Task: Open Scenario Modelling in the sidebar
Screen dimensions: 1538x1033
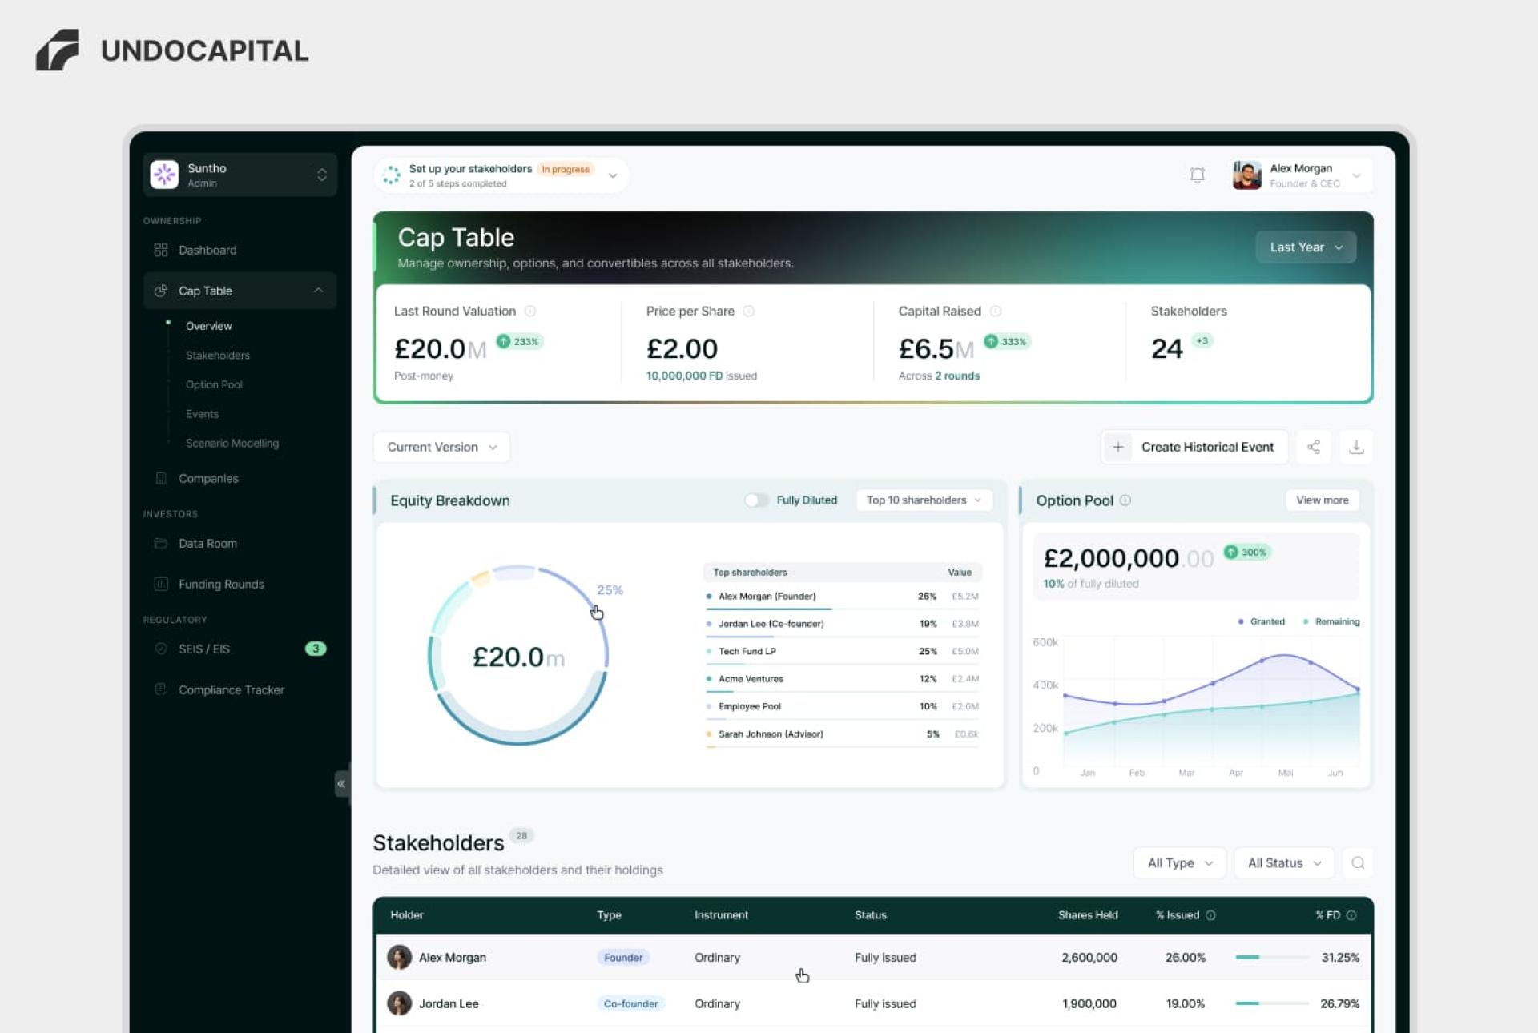Action: [232, 443]
